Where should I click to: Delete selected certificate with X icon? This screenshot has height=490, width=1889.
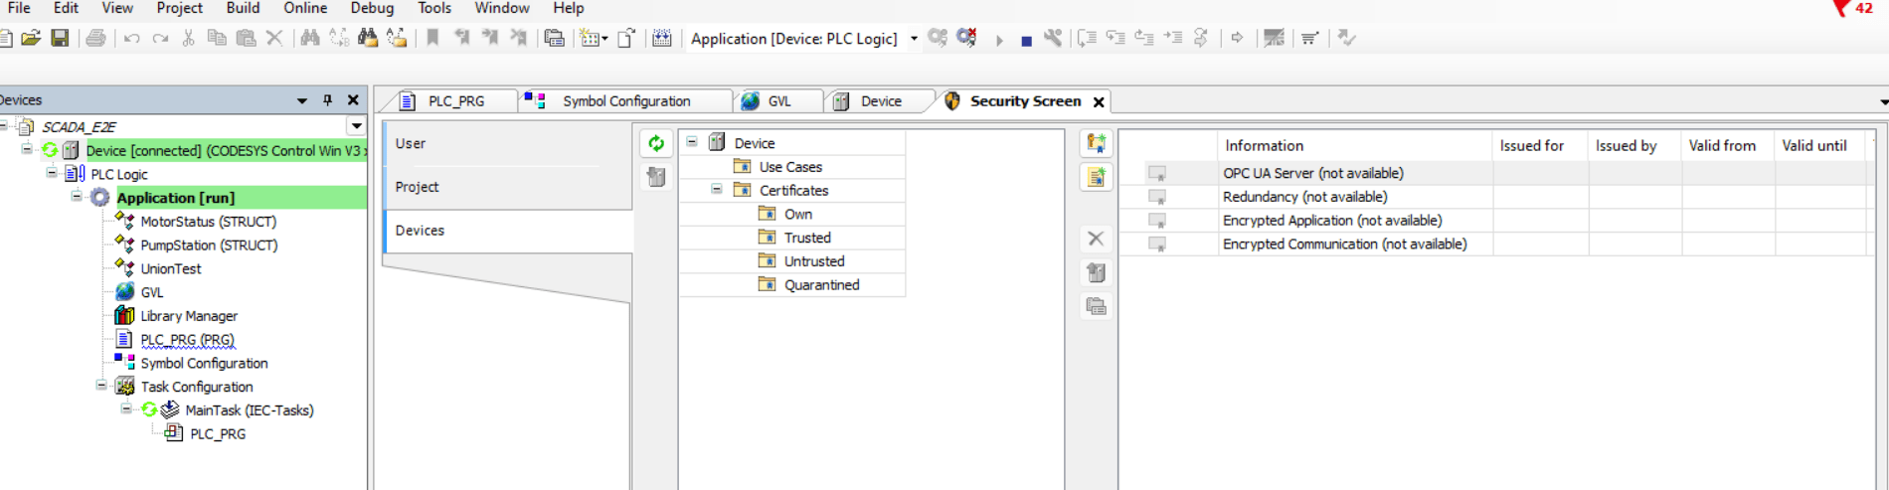pyautogui.click(x=1096, y=239)
